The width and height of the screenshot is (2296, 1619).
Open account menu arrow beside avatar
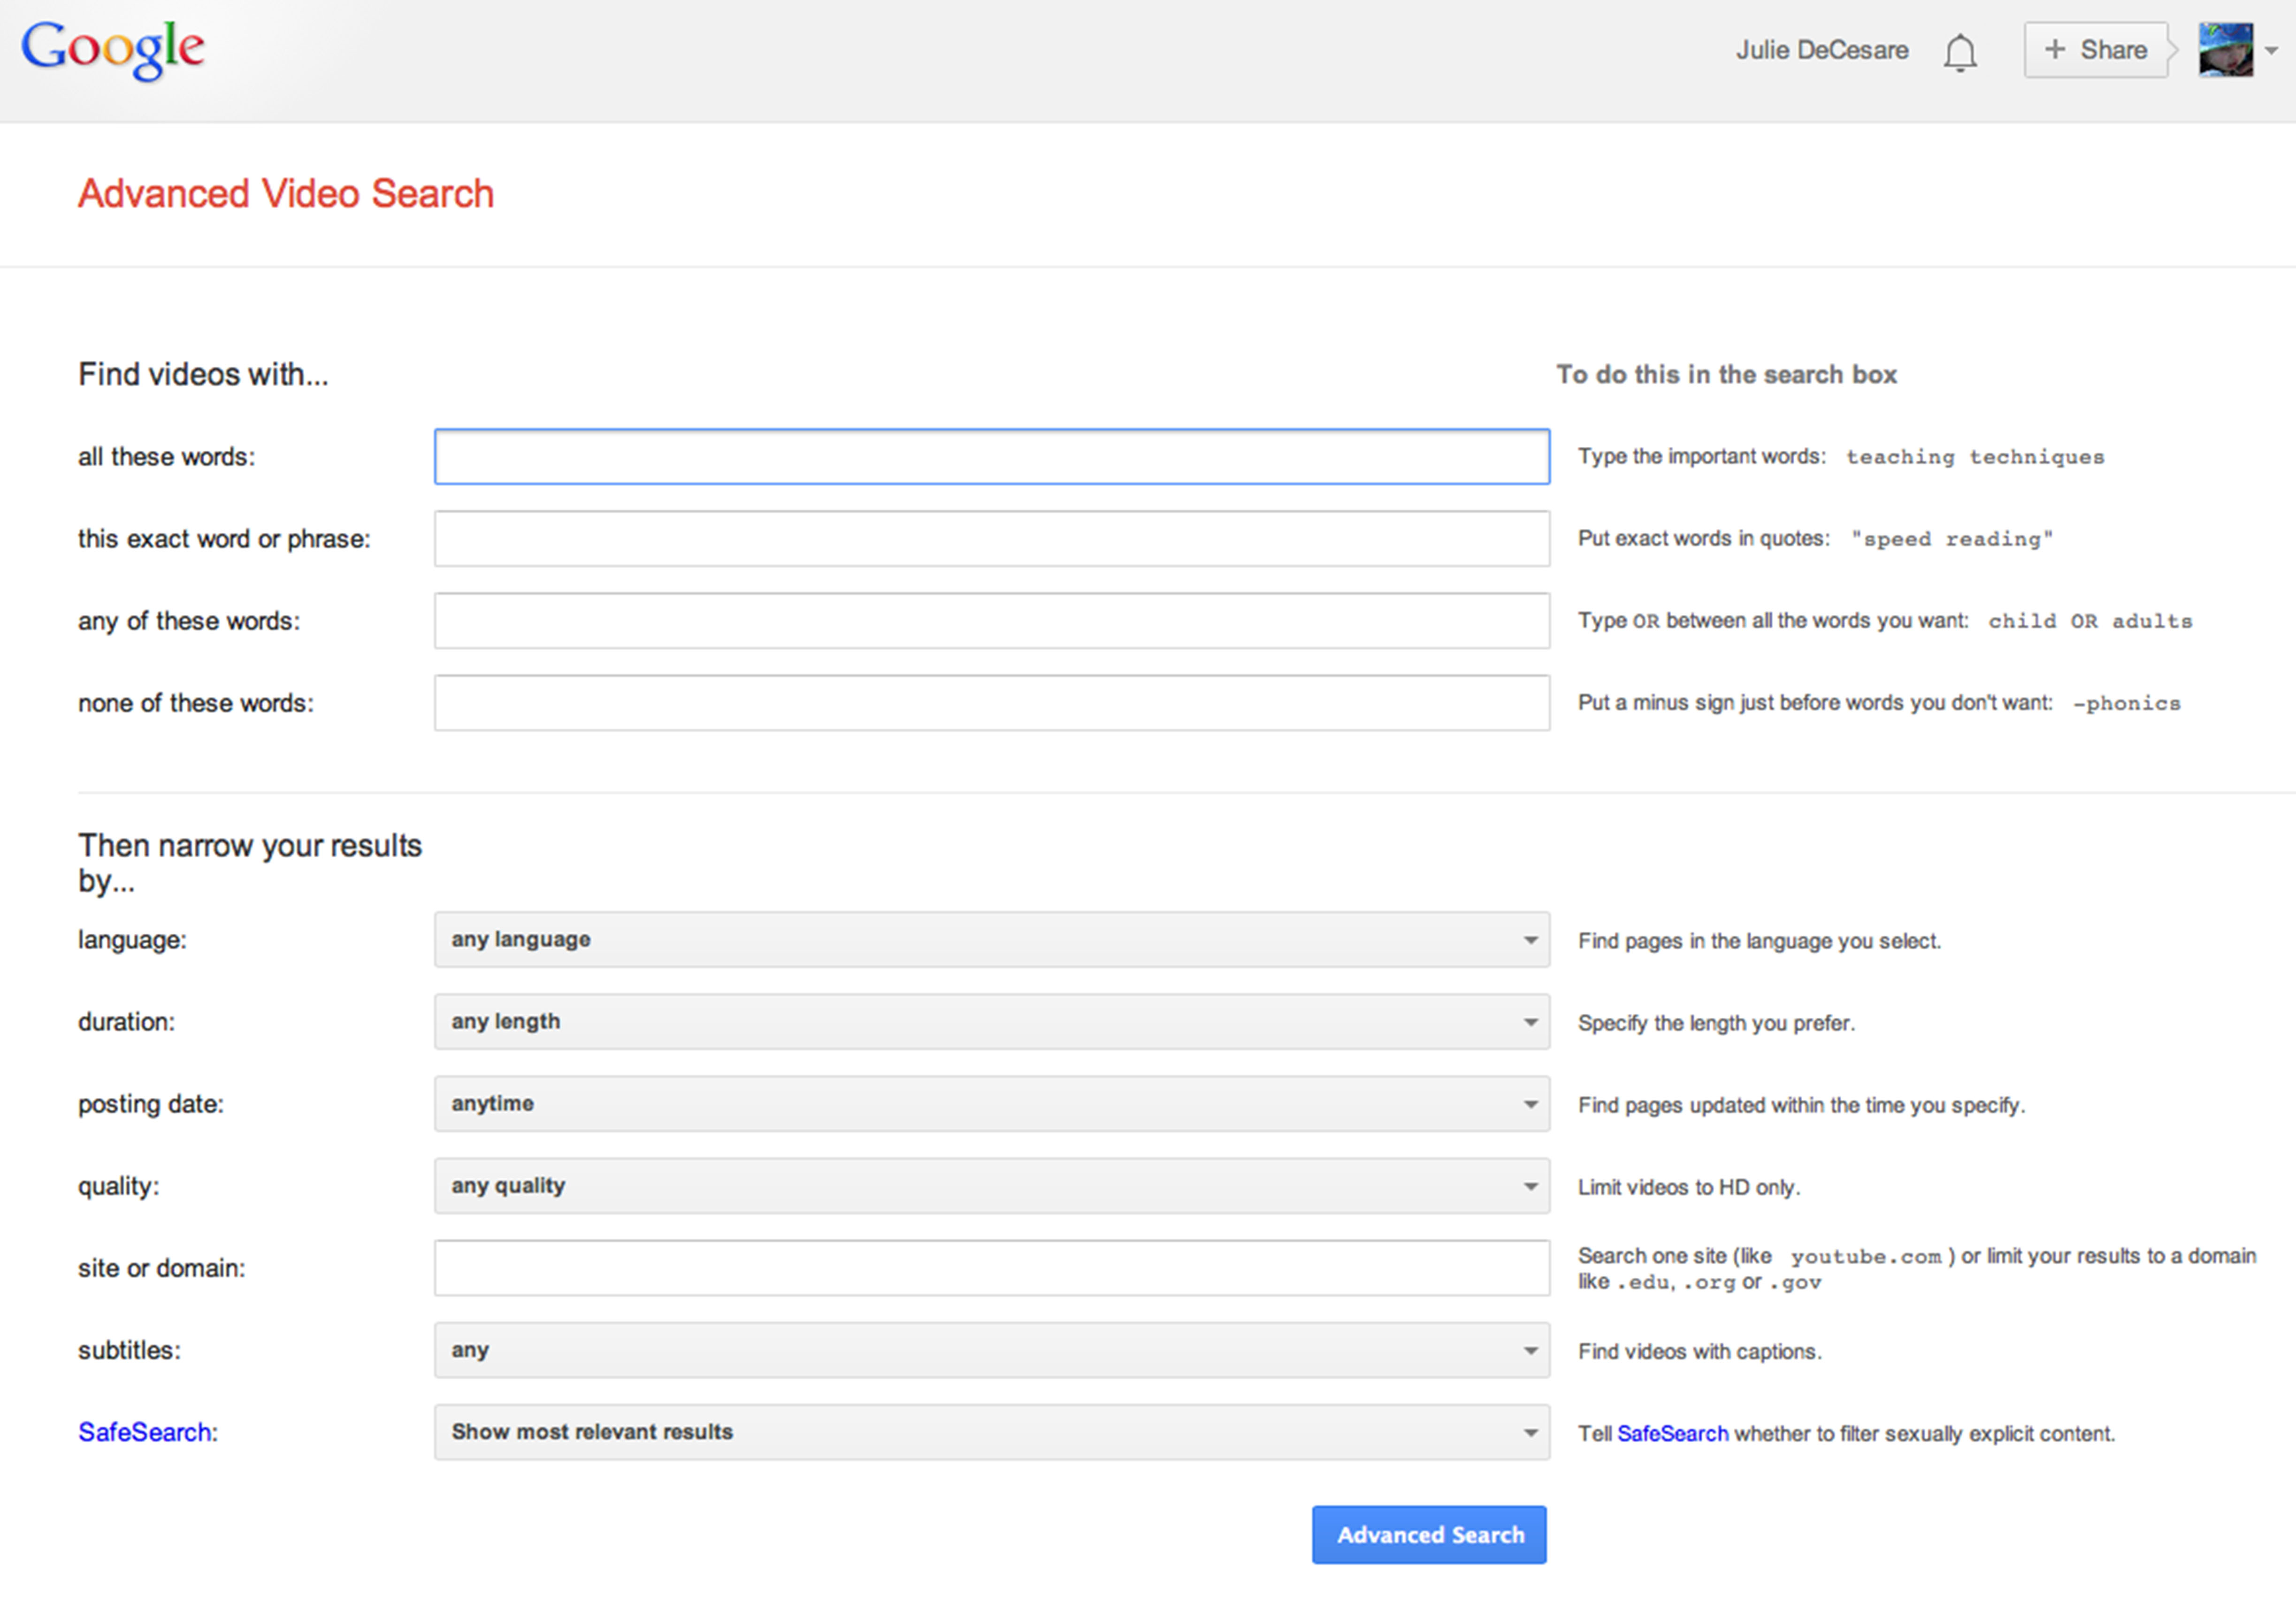(x=2272, y=51)
